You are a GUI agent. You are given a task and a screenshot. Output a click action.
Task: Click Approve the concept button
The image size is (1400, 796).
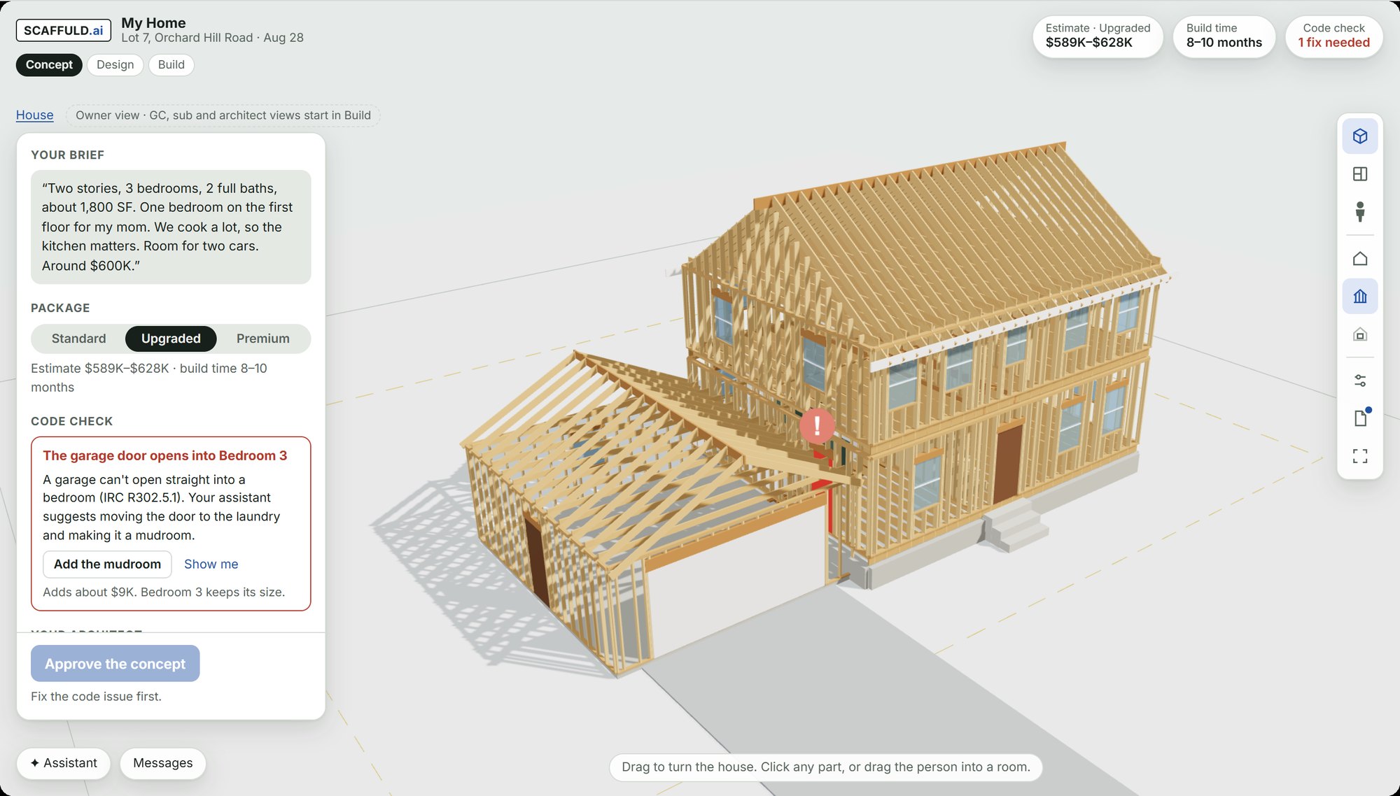click(x=115, y=664)
